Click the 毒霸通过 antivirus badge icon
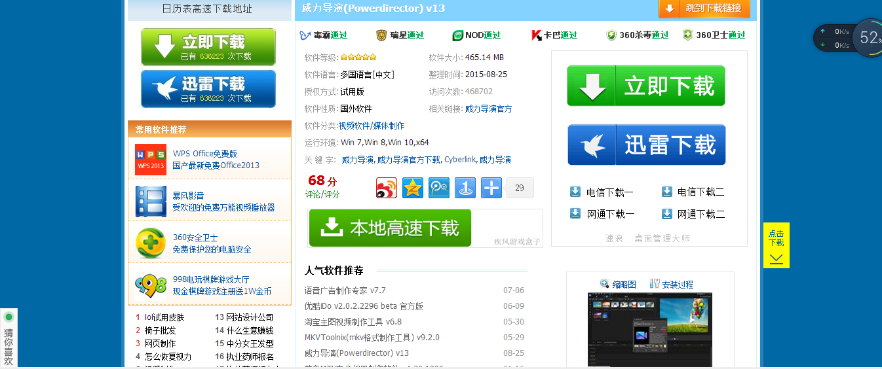This screenshot has width=882, height=369. coord(305,35)
